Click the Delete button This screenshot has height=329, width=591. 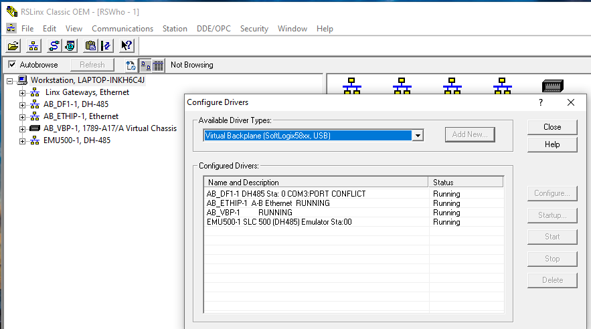coord(552,280)
